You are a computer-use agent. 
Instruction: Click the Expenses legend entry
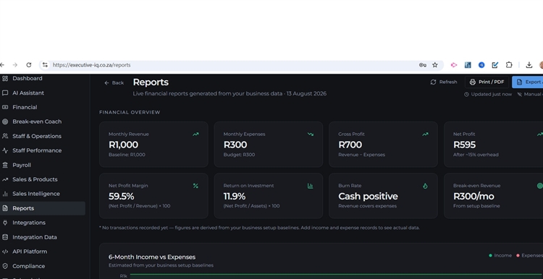pos(529,255)
